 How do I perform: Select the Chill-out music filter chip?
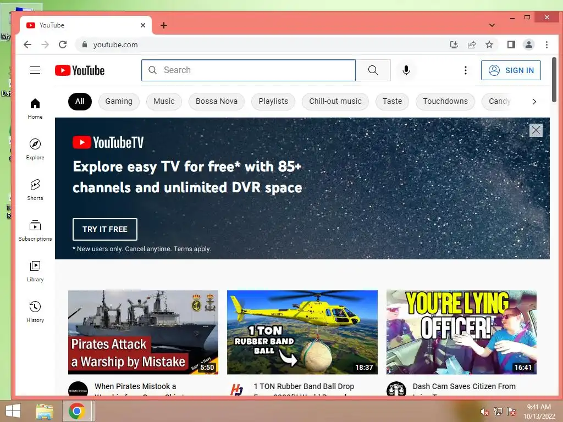coord(335,102)
